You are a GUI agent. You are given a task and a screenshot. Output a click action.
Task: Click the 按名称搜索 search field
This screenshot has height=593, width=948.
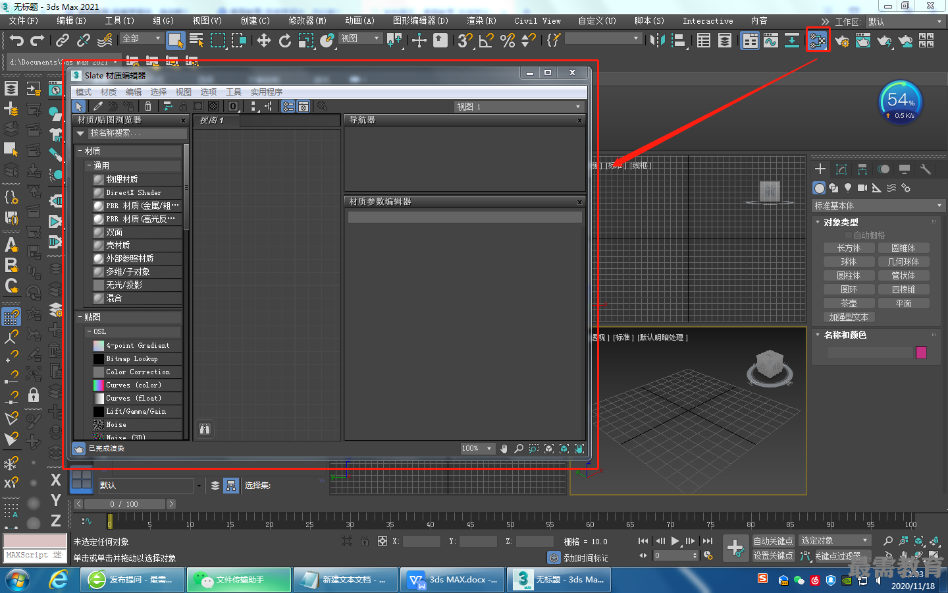(138, 134)
